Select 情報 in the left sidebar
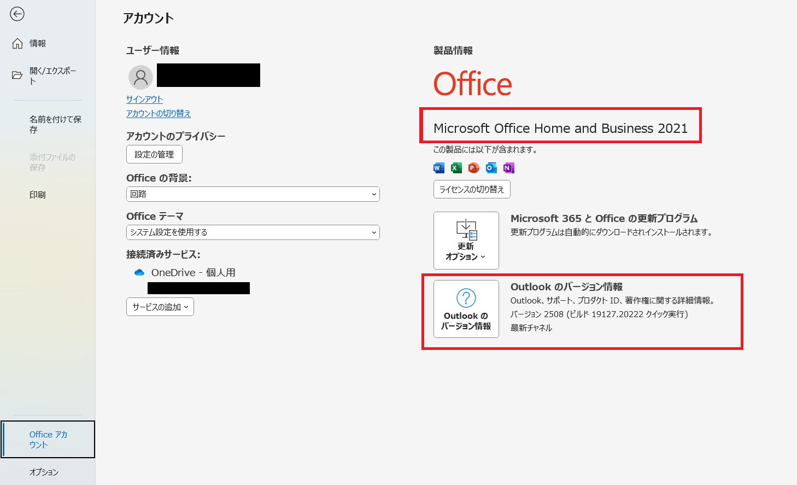 pos(37,43)
